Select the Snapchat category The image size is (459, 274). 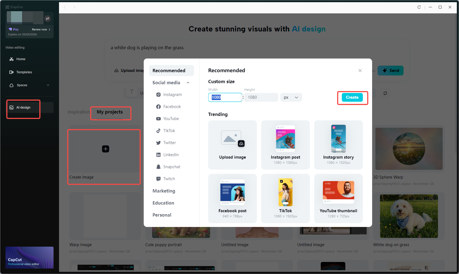point(172,167)
